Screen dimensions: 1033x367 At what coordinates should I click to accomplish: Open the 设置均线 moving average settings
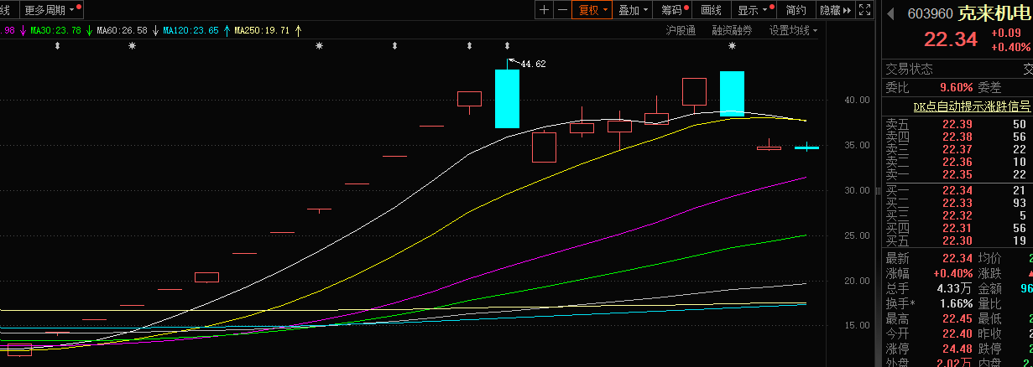click(x=793, y=30)
